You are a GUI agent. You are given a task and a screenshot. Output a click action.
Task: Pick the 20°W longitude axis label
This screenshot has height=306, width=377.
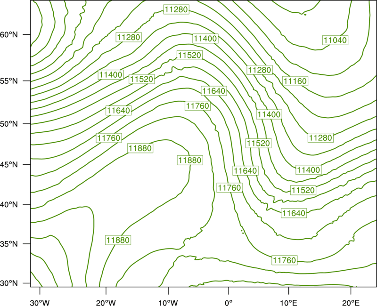click(x=106, y=302)
